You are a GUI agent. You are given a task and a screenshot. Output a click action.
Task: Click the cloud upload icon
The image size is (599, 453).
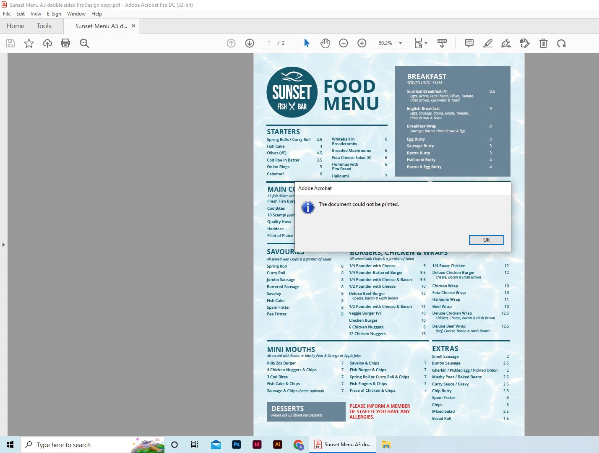(x=47, y=43)
